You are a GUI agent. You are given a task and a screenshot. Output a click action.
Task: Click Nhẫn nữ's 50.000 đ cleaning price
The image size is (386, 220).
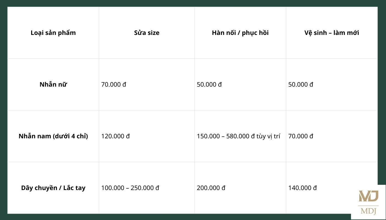pos(301,84)
